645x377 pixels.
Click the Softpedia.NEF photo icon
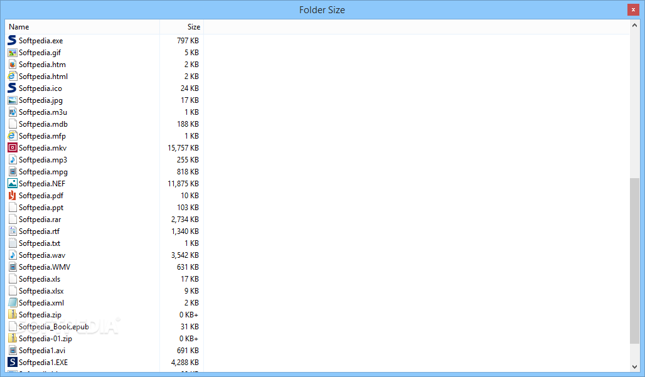point(13,184)
